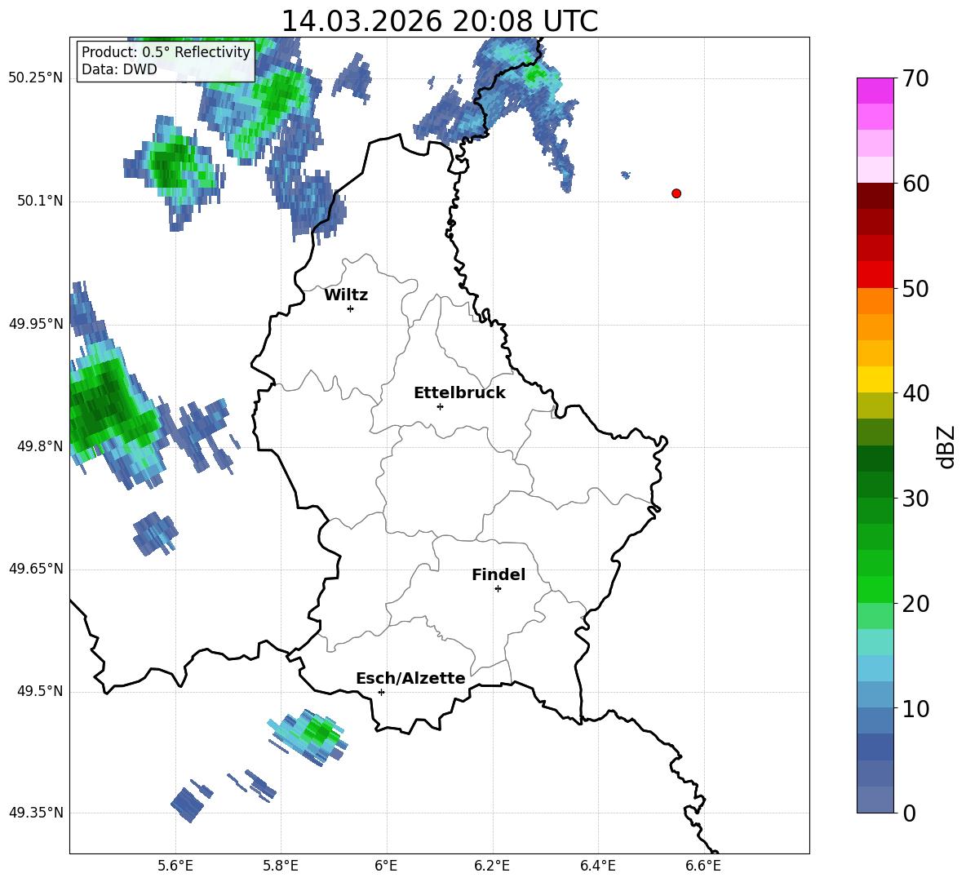This screenshot has width=966, height=882.
Task: Click the green radar echo south of Esch/Alzette
Action: tap(310, 737)
